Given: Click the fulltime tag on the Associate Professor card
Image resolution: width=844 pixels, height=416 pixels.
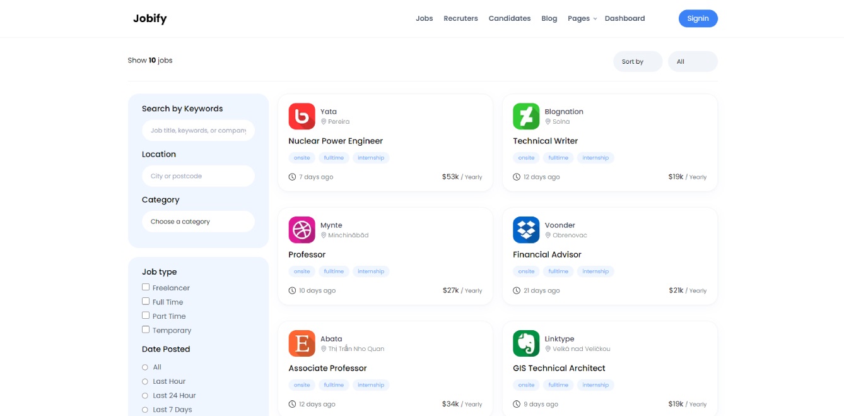Looking at the screenshot, I should (334, 385).
